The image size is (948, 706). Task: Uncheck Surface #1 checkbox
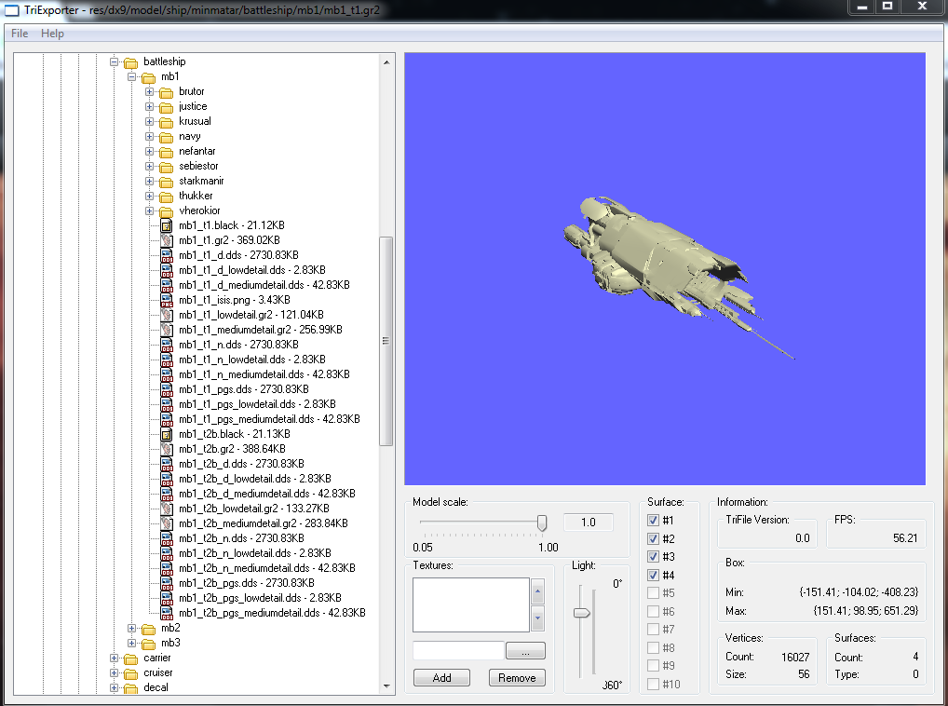(x=653, y=520)
